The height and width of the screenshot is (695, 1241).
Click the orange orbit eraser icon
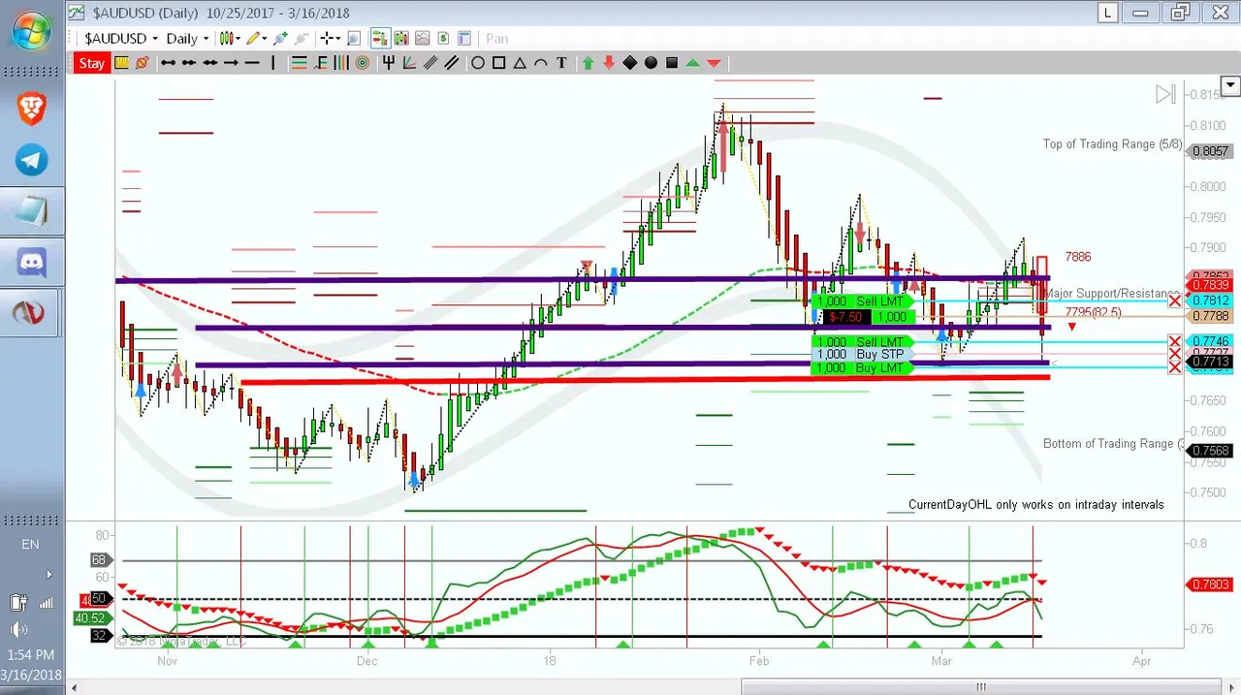(x=142, y=63)
